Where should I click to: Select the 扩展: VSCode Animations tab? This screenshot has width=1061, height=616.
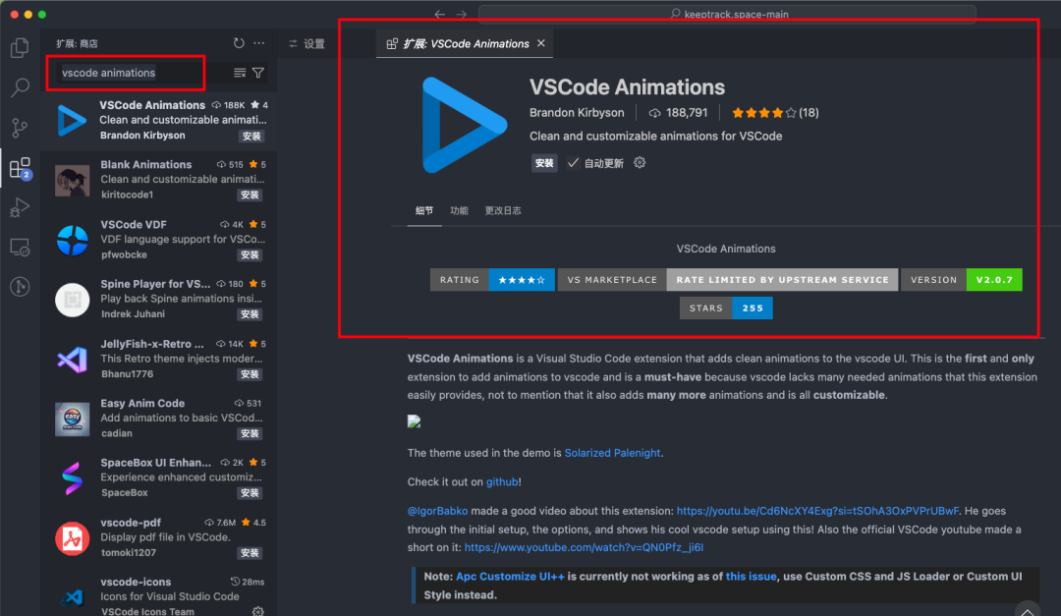(x=466, y=43)
